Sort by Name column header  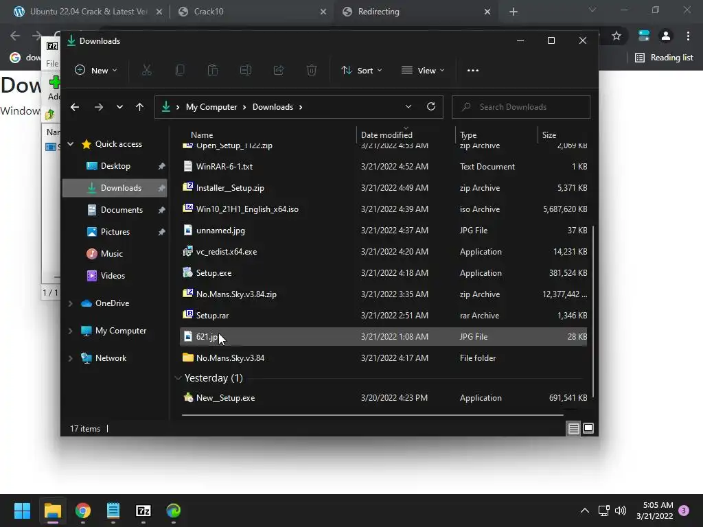(202, 135)
